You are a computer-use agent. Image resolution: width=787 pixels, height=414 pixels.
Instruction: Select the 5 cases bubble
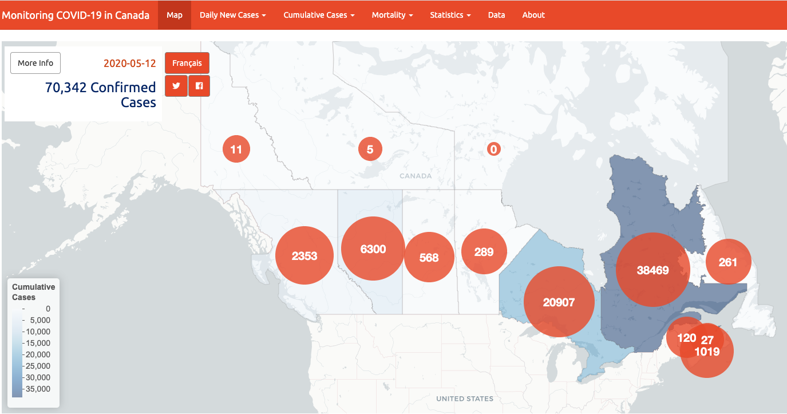pyautogui.click(x=370, y=149)
